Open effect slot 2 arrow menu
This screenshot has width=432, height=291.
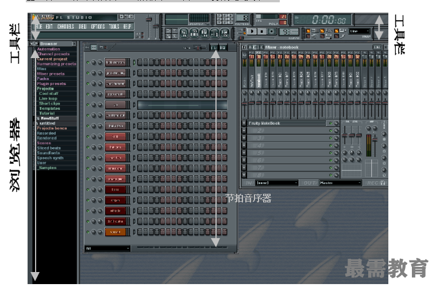pos(244,131)
